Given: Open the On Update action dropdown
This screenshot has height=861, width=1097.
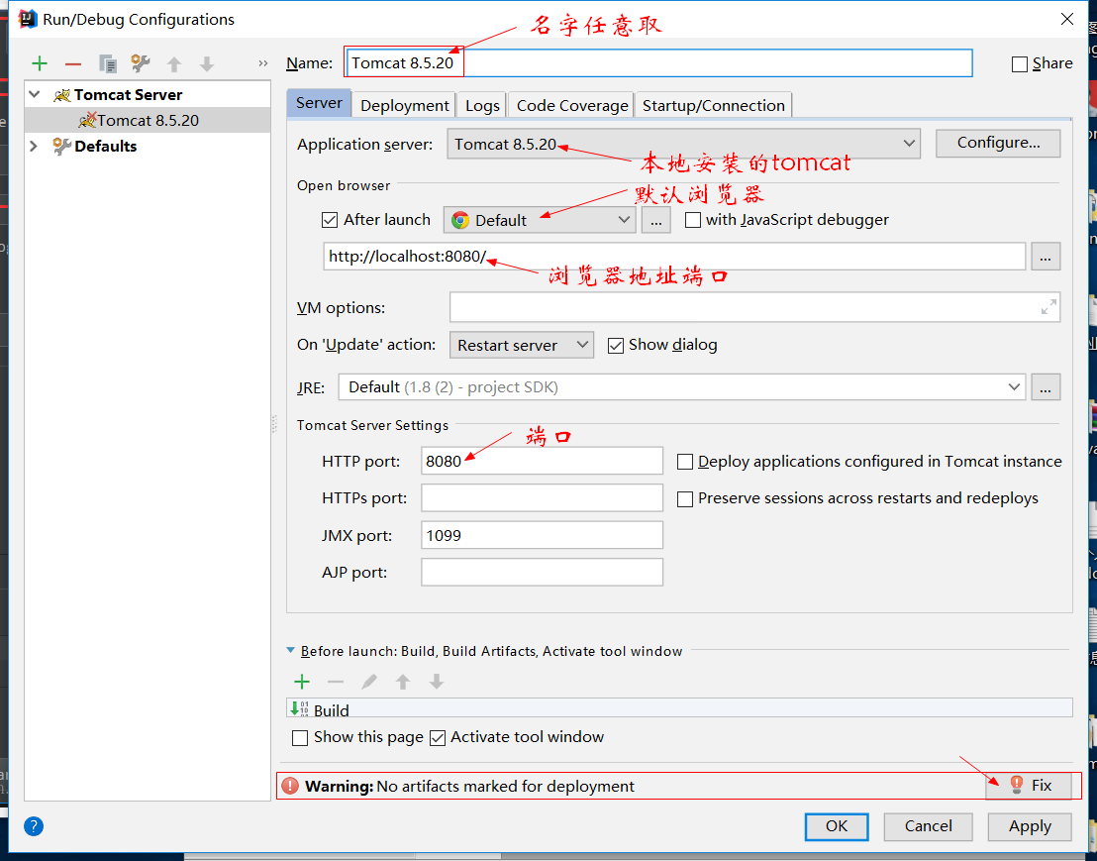Looking at the screenshot, I should (521, 345).
